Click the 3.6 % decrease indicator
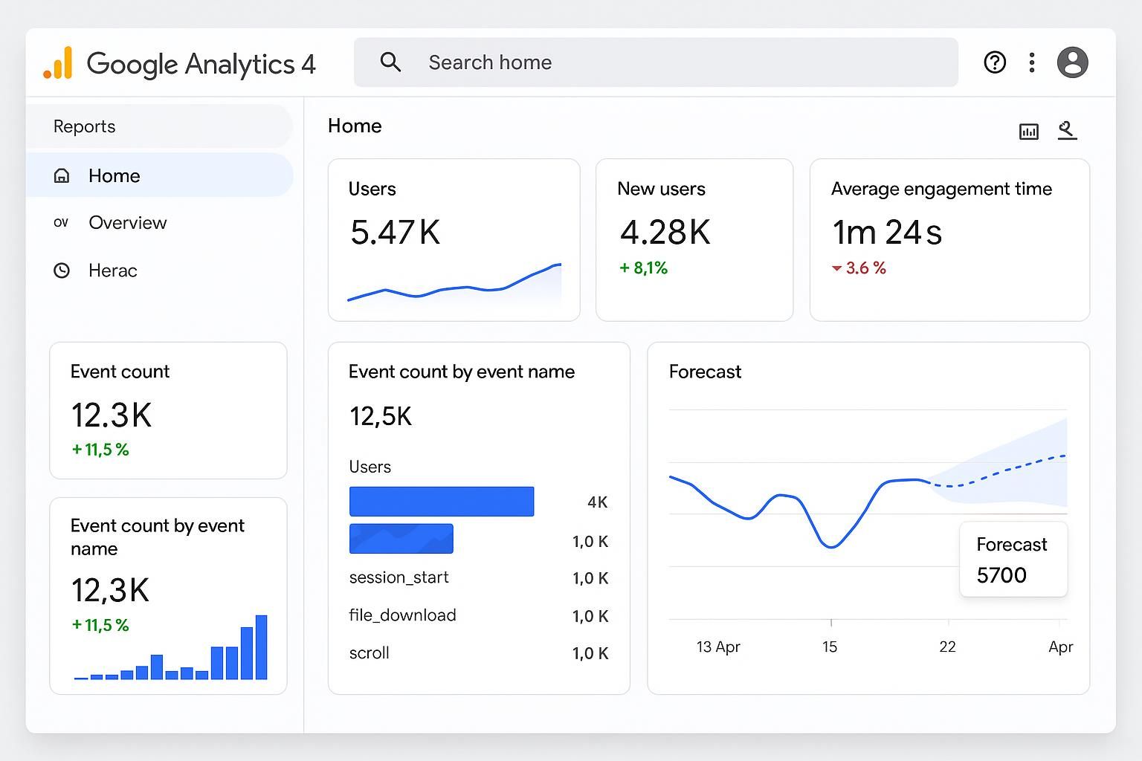 coord(859,268)
